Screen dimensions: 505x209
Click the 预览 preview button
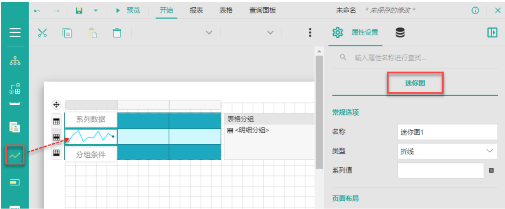(x=128, y=11)
